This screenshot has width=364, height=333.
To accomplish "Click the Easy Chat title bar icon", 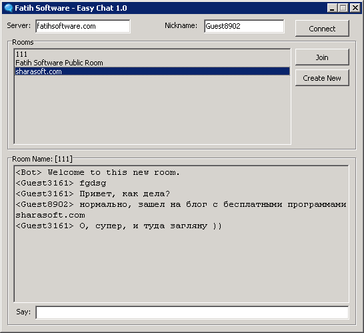I will click(x=9, y=8).
